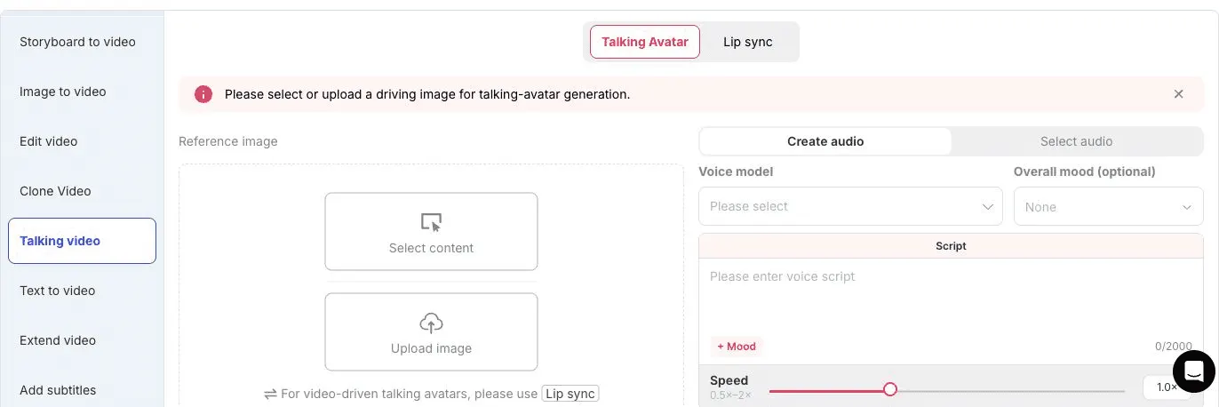Click the Speed slider handle

[890, 389]
